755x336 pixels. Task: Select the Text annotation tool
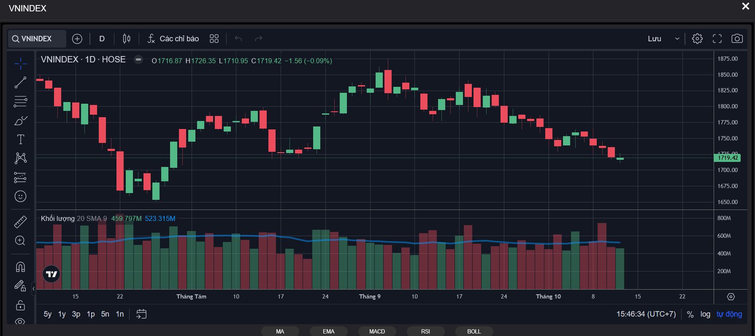(x=20, y=140)
